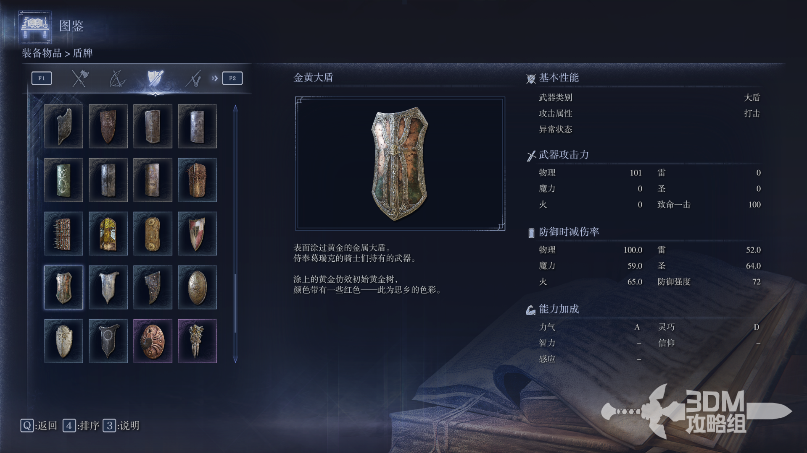Click the scrollbar down arrow

click(235, 359)
